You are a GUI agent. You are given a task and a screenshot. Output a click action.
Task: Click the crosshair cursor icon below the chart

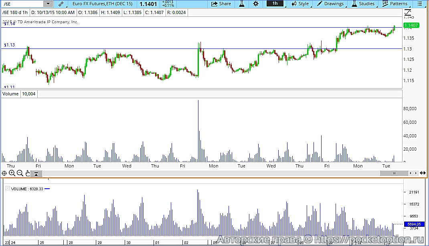pyautogui.click(x=4, y=173)
